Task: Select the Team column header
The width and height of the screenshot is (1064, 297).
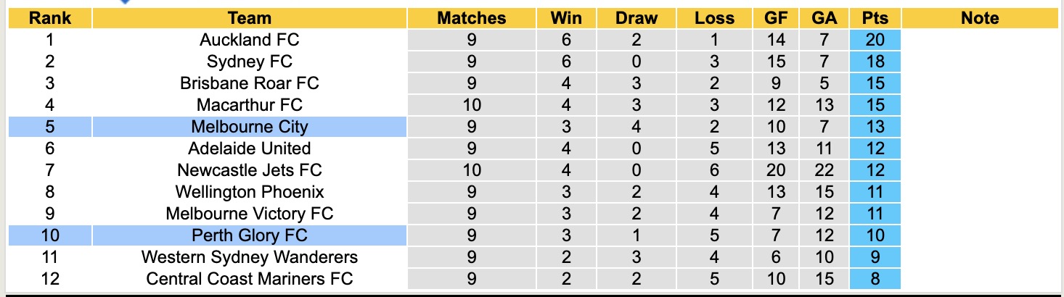Action: pos(249,18)
